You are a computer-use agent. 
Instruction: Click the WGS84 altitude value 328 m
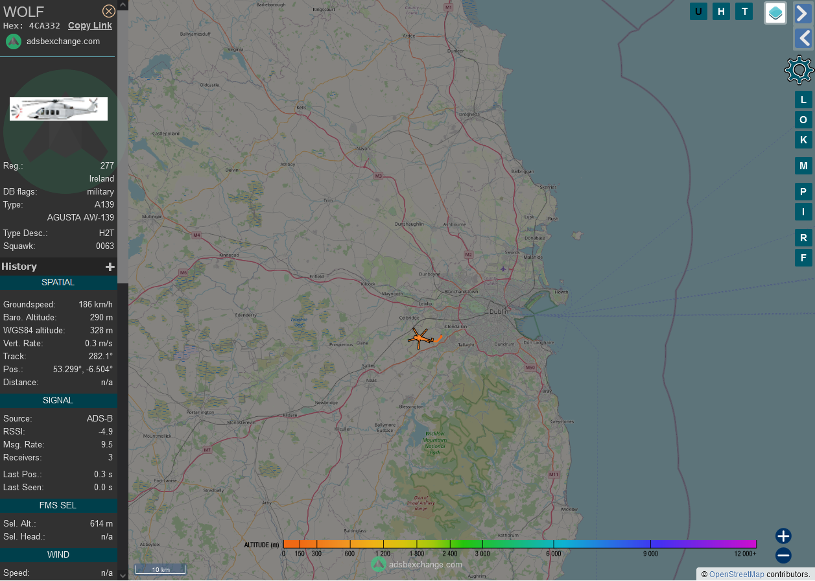point(101,331)
